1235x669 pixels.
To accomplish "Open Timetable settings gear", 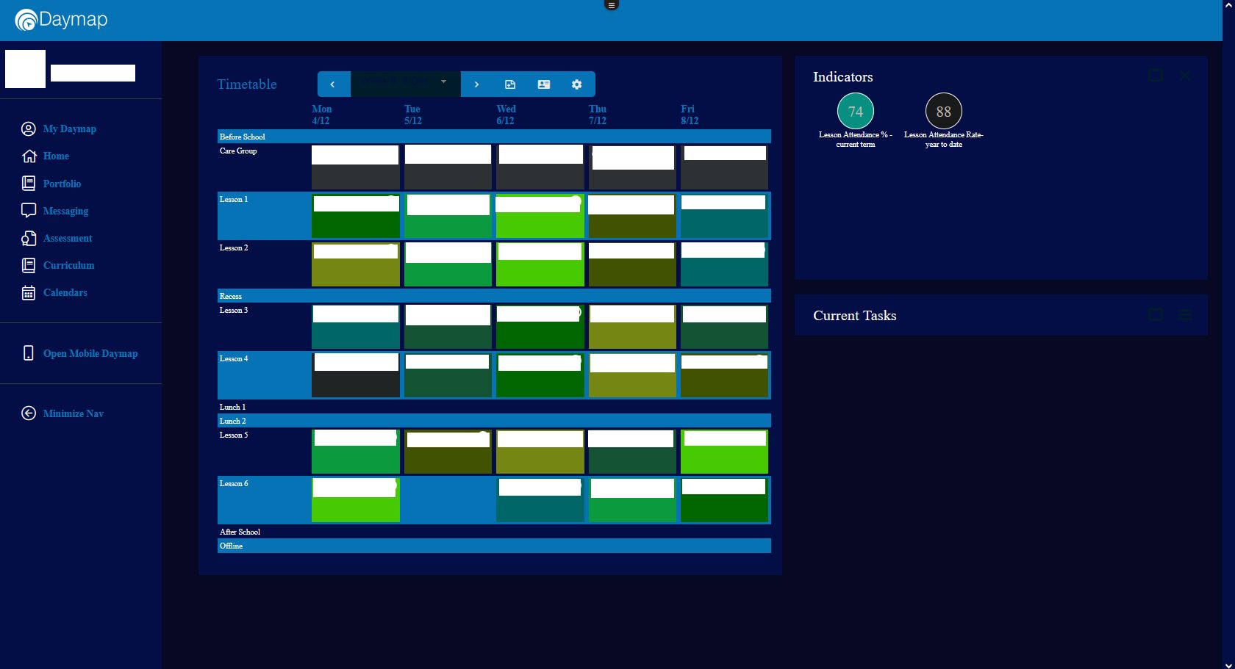I will pos(577,84).
